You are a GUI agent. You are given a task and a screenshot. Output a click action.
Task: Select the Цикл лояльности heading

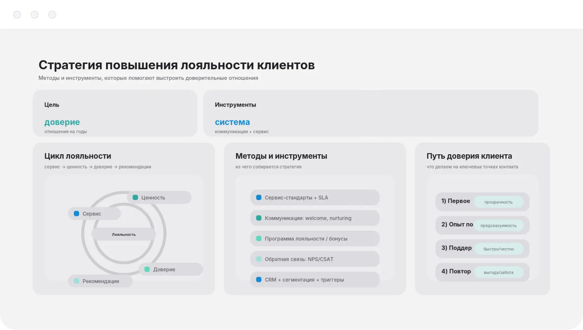tap(78, 156)
